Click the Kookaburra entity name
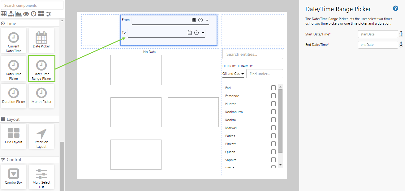405x191 pixels. point(234,112)
